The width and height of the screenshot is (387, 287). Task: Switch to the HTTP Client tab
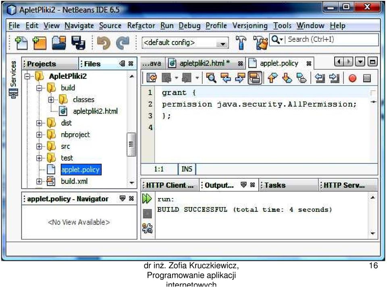coord(170,185)
